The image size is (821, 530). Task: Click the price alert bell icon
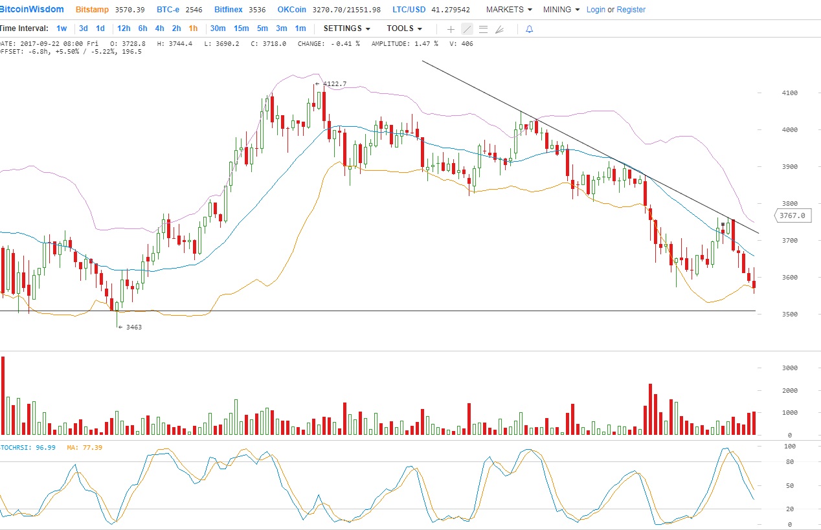pos(529,29)
